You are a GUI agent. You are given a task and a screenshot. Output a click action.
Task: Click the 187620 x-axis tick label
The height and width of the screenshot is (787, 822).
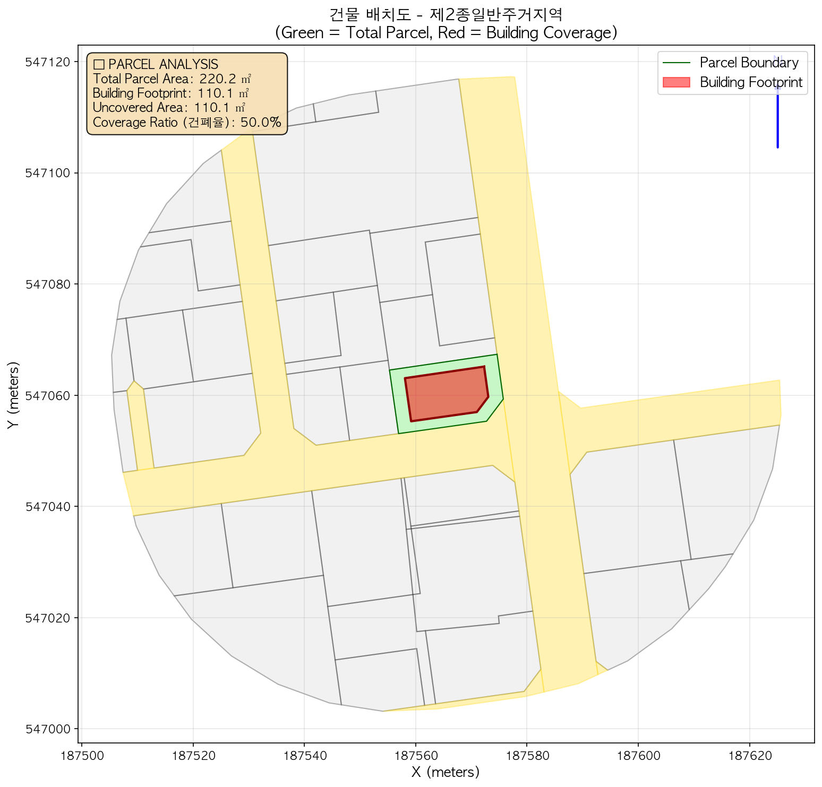click(x=749, y=754)
